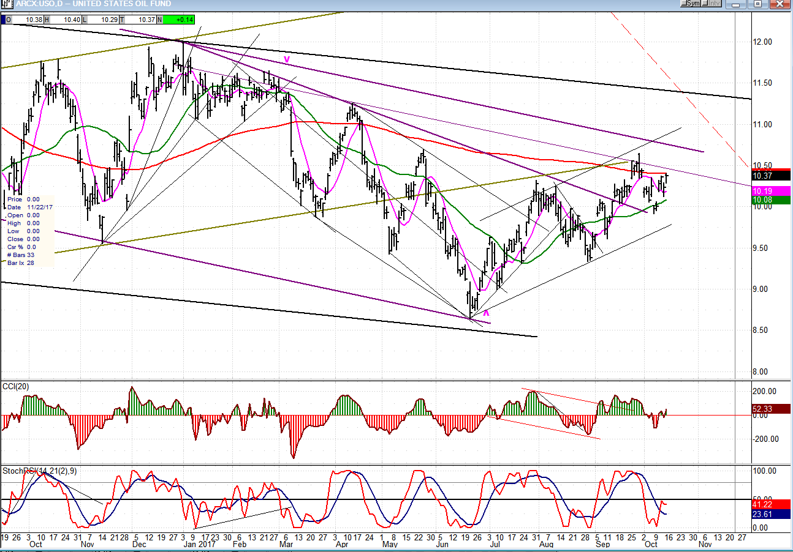Click the 11.00 price axis label
This screenshot has height=552, width=793.
tap(763, 125)
